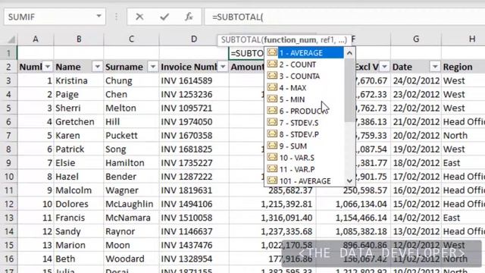
Task: Open the Invoice Number filter dropdown
Action: (x=223, y=67)
